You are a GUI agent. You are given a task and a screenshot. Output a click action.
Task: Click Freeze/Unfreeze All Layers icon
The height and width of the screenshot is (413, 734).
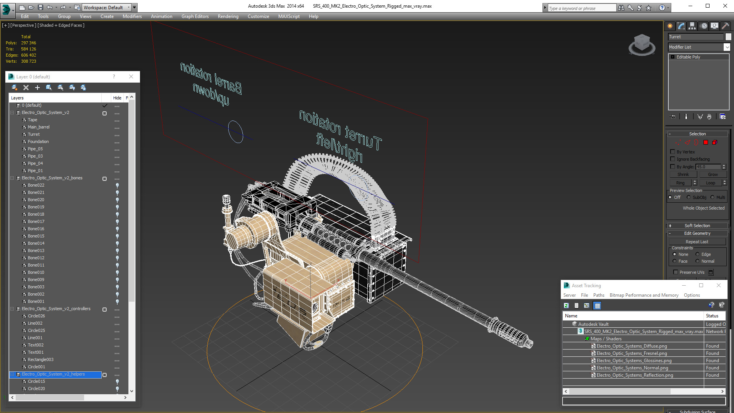click(83, 88)
